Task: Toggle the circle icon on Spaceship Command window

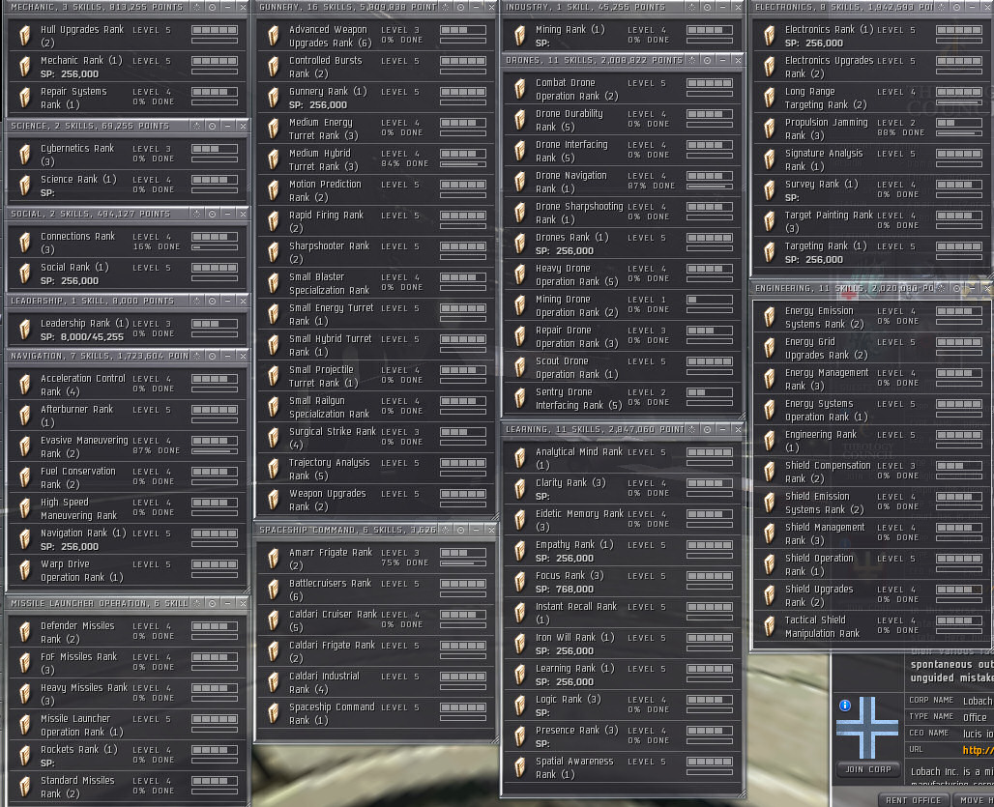Action: [x=461, y=530]
